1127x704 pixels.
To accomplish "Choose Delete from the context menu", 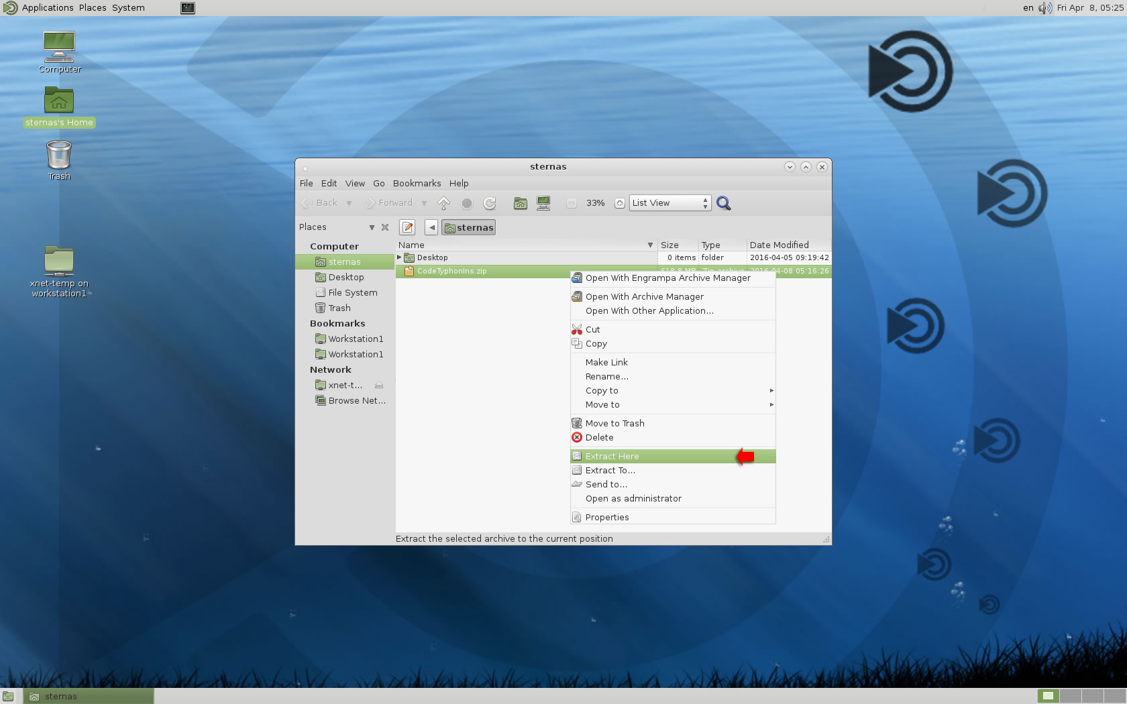I will click(x=673, y=437).
